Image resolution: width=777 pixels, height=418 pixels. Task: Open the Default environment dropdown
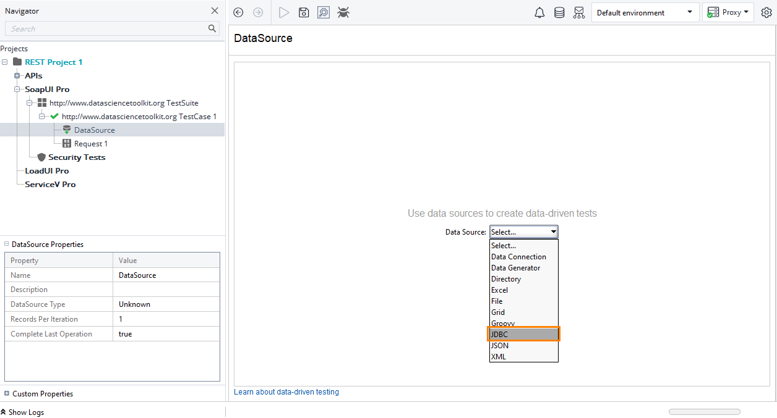coord(645,12)
